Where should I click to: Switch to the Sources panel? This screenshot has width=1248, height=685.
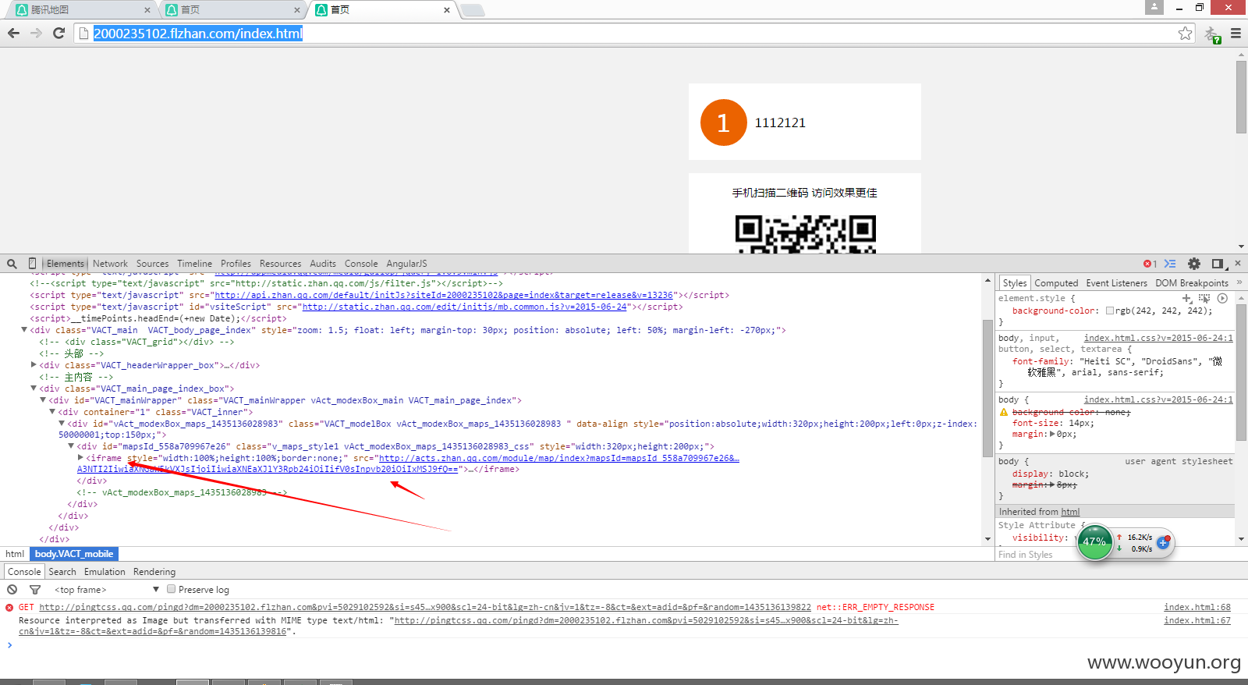pyautogui.click(x=152, y=264)
